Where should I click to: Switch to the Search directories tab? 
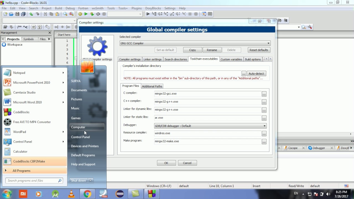point(176,59)
